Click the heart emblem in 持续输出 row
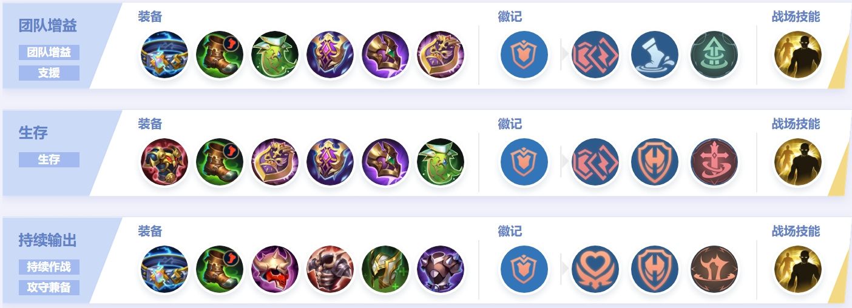Viewport: 852px width, 308px height. coord(595,270)
